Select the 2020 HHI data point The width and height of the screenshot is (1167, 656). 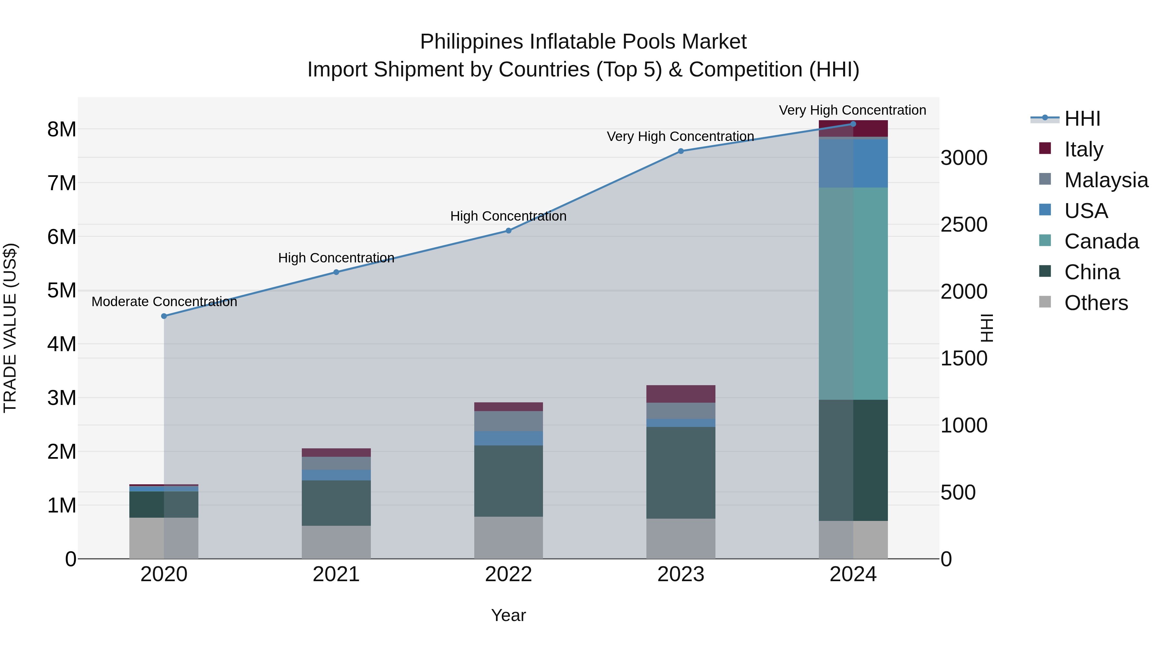(164, 316)
